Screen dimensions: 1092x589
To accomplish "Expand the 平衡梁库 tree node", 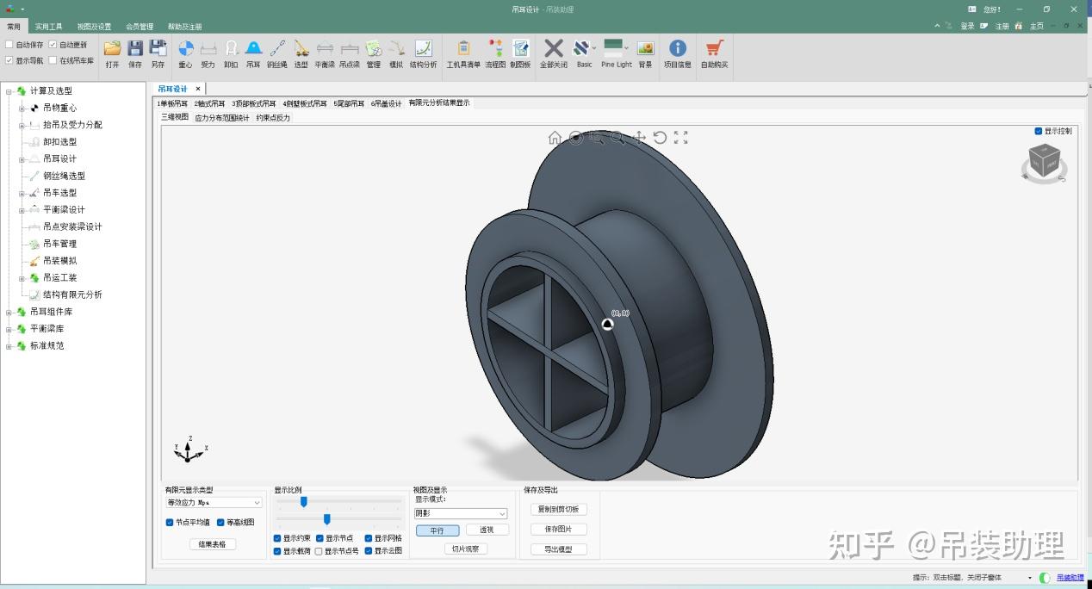I will click(x=9, y=329).
